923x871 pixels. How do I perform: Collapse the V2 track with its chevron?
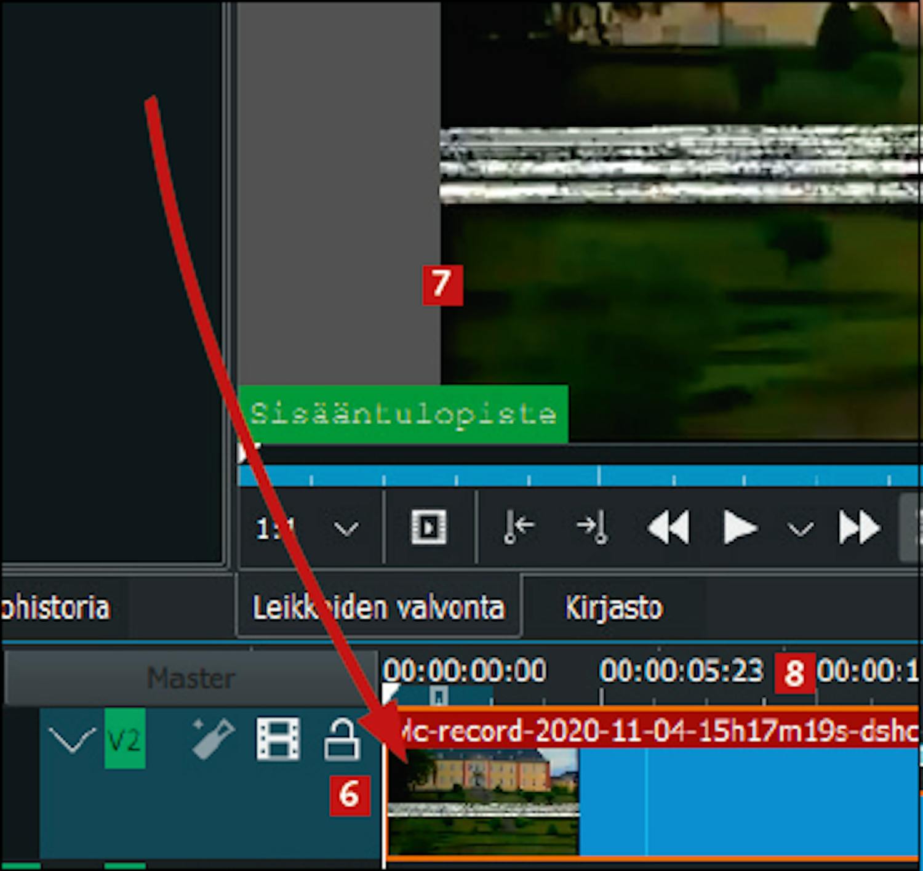tap(72, 739)
